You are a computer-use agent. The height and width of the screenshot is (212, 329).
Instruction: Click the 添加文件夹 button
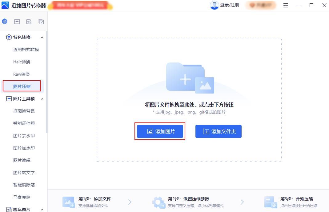coord(218,131)
